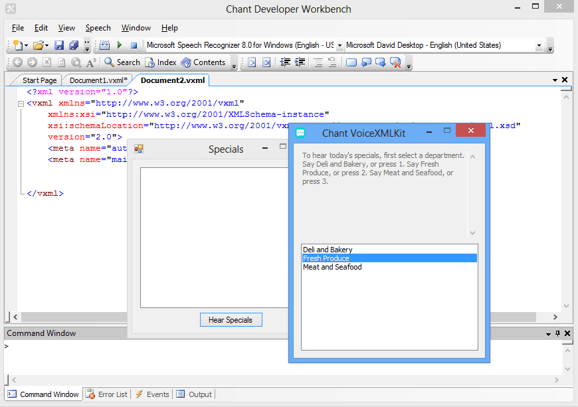Expand the edit toolbar overflow options
This screenshot has width=578, height=407.
(x=409, y=66)
